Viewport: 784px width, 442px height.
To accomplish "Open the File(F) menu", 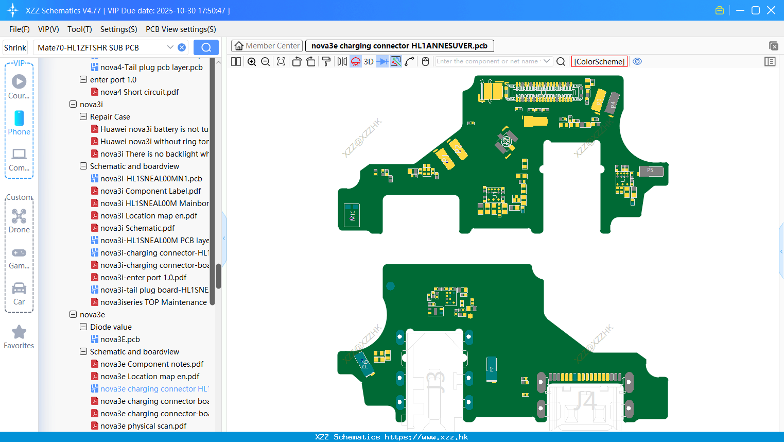I will point(20,29).
